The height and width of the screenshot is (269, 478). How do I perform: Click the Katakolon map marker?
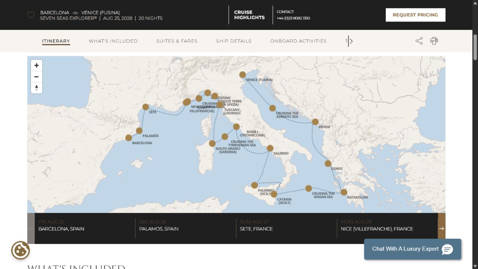click(344, 192)
